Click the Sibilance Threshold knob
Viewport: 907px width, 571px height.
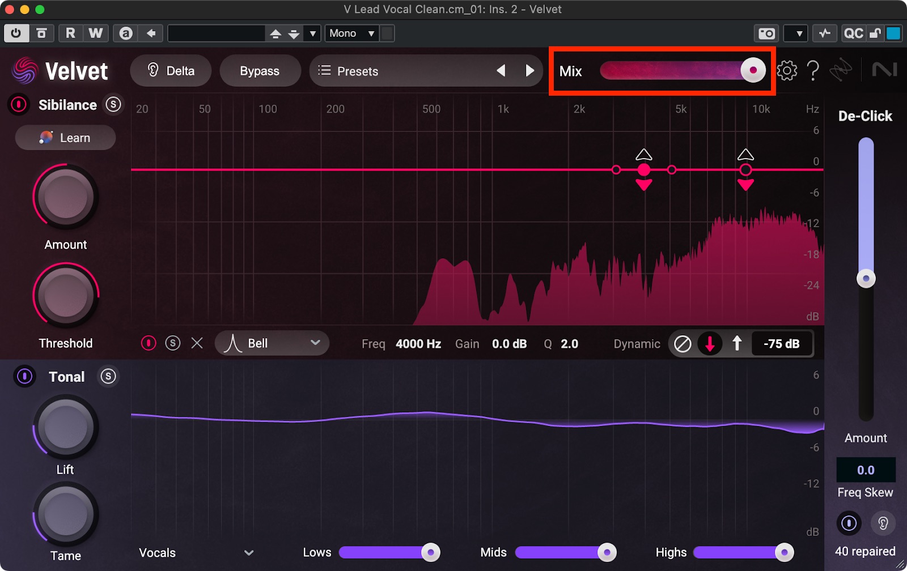66,296
